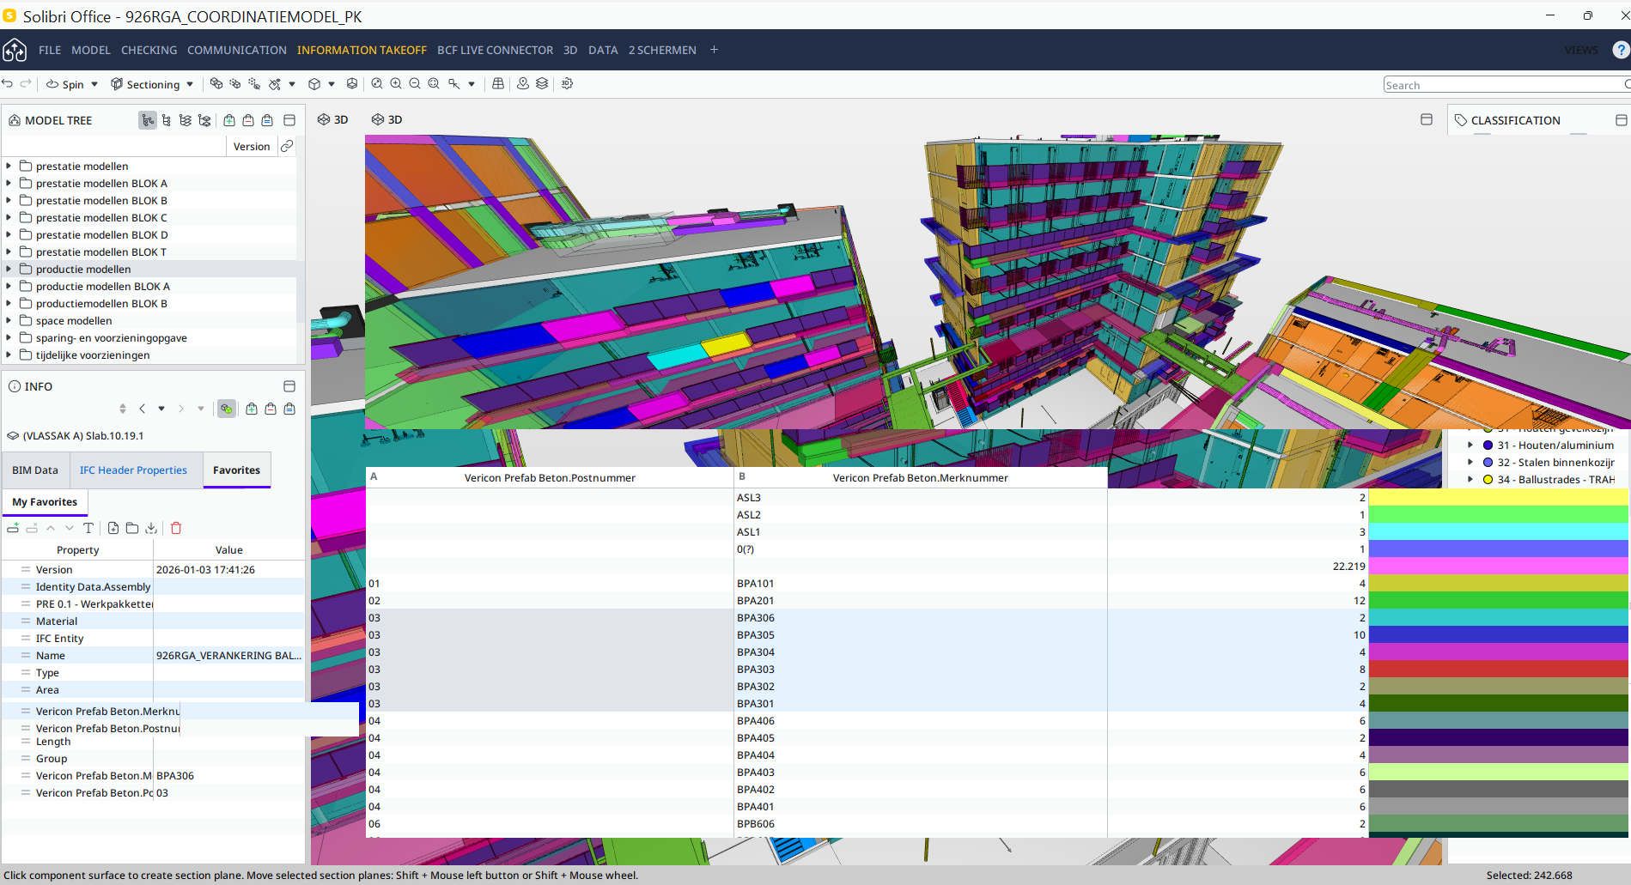This screenshot has width=1631, height=885.
Task: Click the 'Vericon Prefab Beton.Merknummer' column header
Action: [921, 478]
